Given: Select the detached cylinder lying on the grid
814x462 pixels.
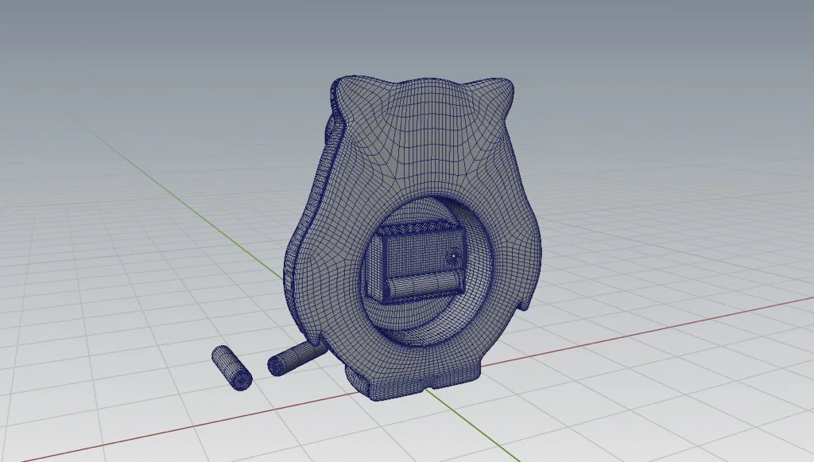Looking at the screenshot, I should pos(232,367).
